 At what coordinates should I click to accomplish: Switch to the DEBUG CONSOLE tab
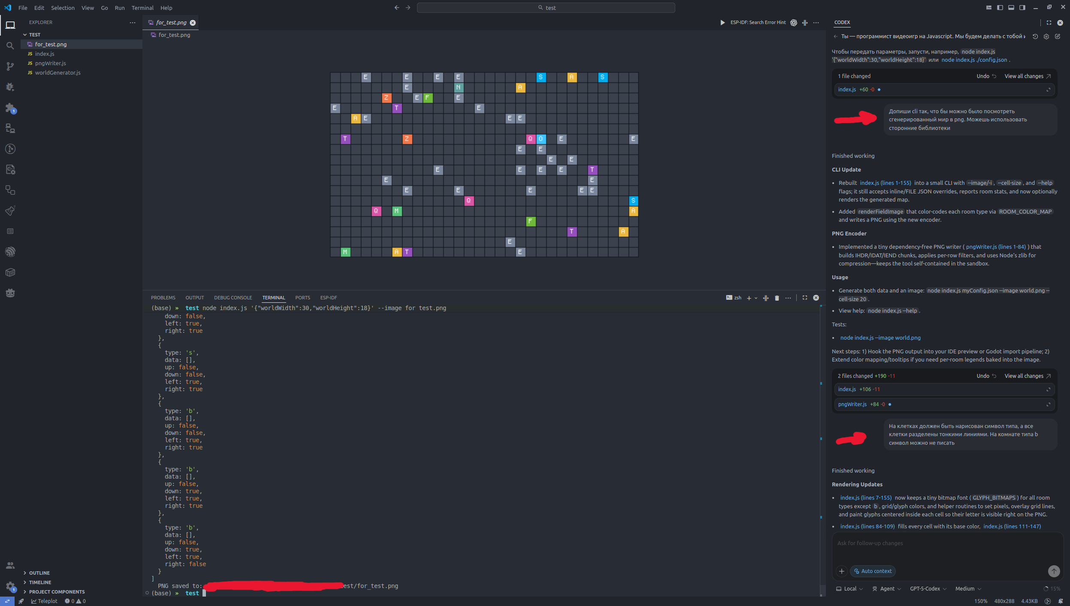click(x=233, y=298)
